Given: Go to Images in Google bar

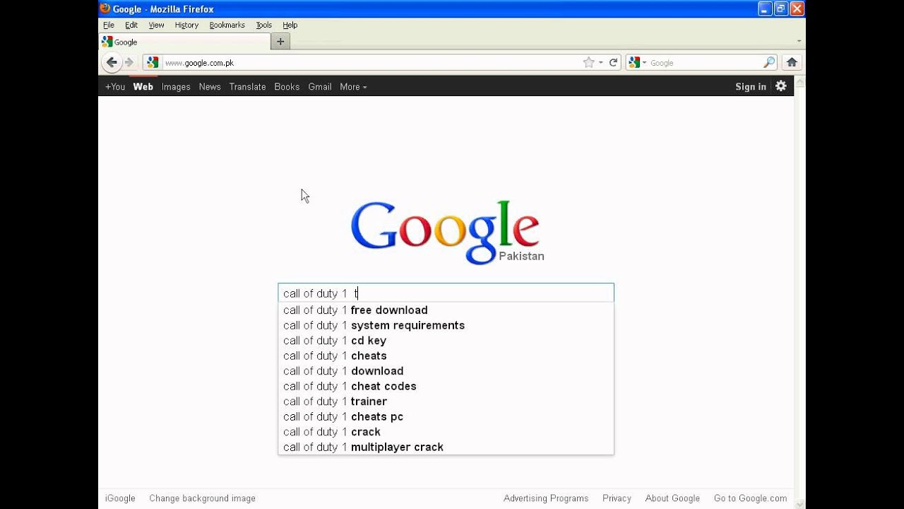Looking at the screenshot, I should [x=176, y=86].
